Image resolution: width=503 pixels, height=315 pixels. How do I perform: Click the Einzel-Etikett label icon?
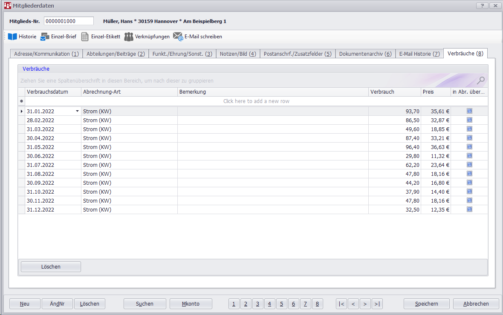click(85, 37)
